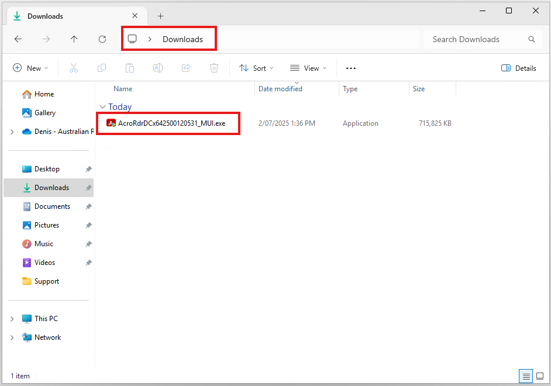Click the Refresh icon in navigation bar
This screenshot has width=551, height=386.
102,39
